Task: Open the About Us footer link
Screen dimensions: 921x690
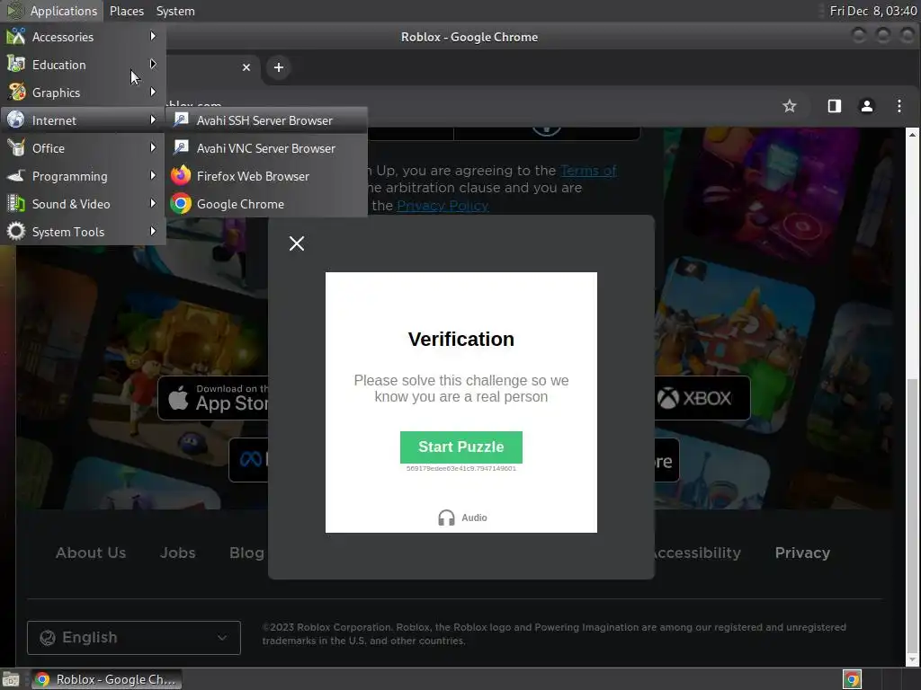Action: coord(91,553)
